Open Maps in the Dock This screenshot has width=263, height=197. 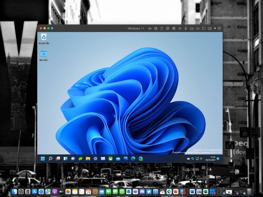click(x=48, y=191)
